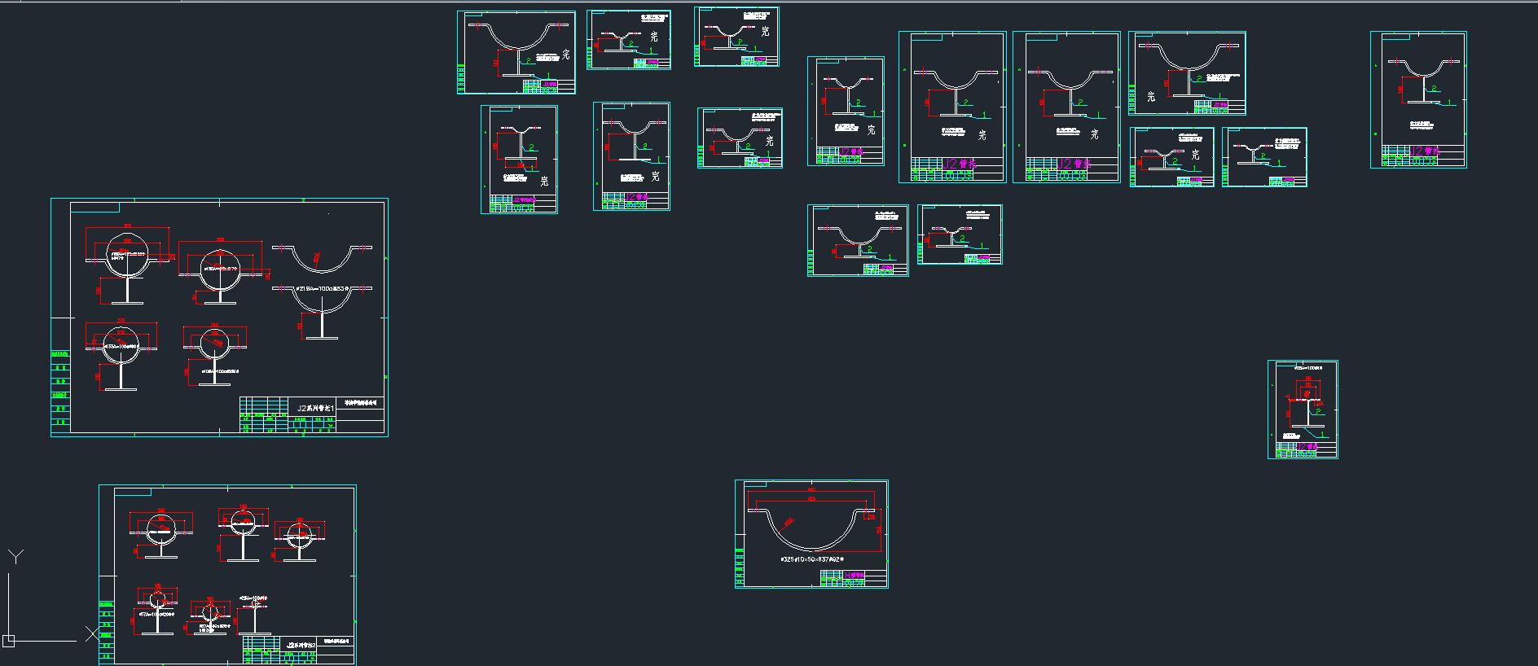The width and height of the screenshot is (1538, 666).
Task: Select the J2 series sheet 2 title block text
Action: pos(301,645)
